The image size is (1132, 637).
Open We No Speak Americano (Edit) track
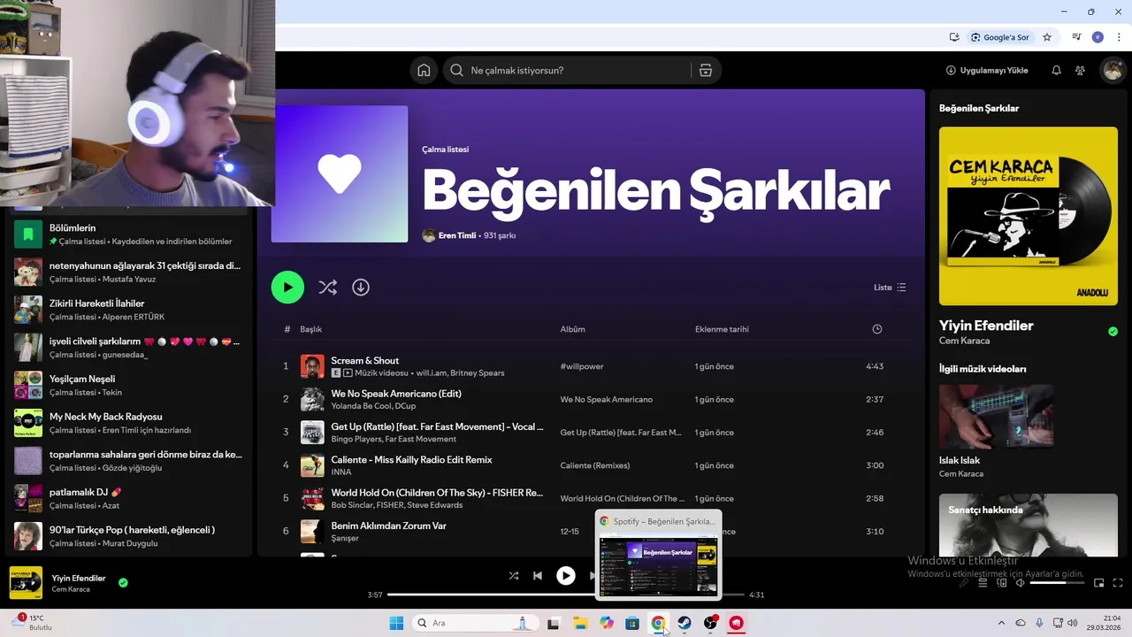[x=396, y=394]
